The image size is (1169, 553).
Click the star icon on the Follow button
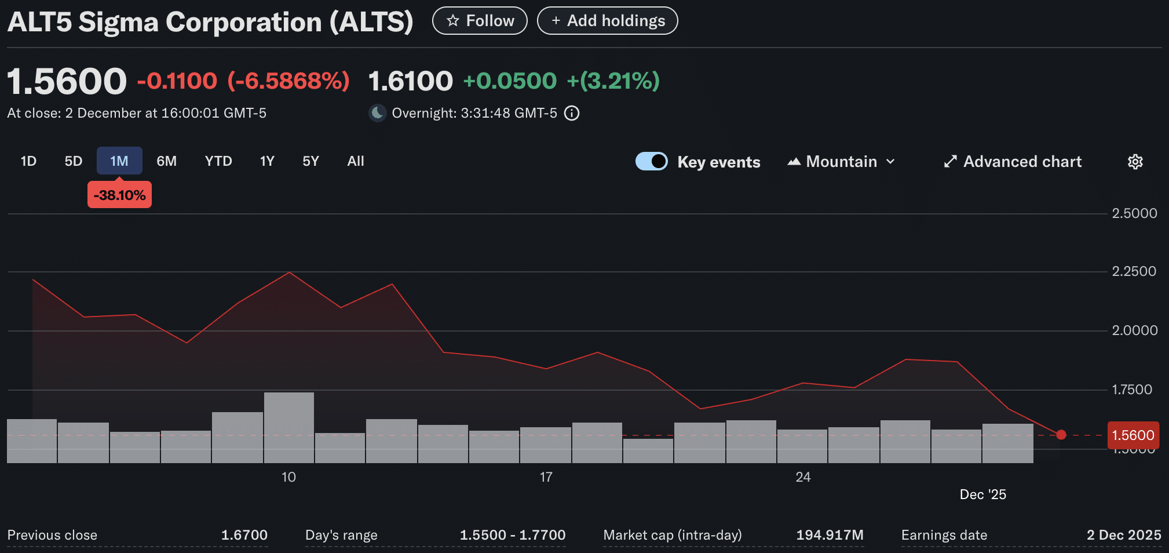(x=453, y=20)
